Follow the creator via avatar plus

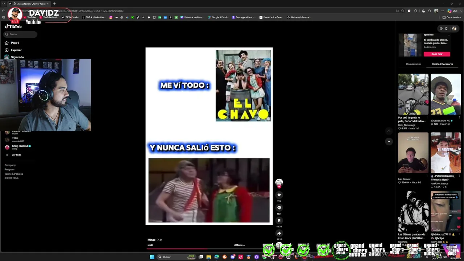pos(279,186)
